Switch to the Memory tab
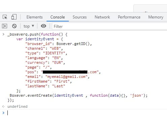The image size is (167, 134). click(156, 17)
